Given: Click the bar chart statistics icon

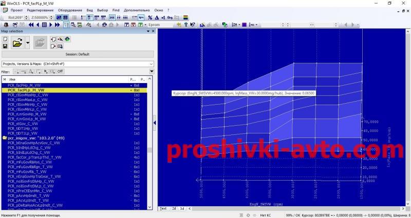Looking at the screenshot, I should click(202, 25).
